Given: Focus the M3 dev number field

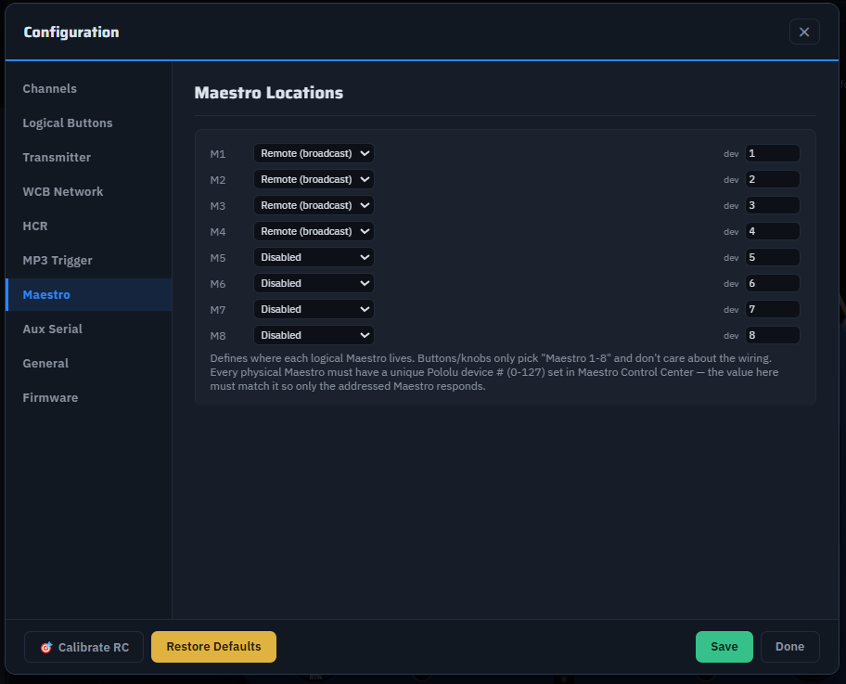Looking at the screenshot, I should click(x=772, y=205).
